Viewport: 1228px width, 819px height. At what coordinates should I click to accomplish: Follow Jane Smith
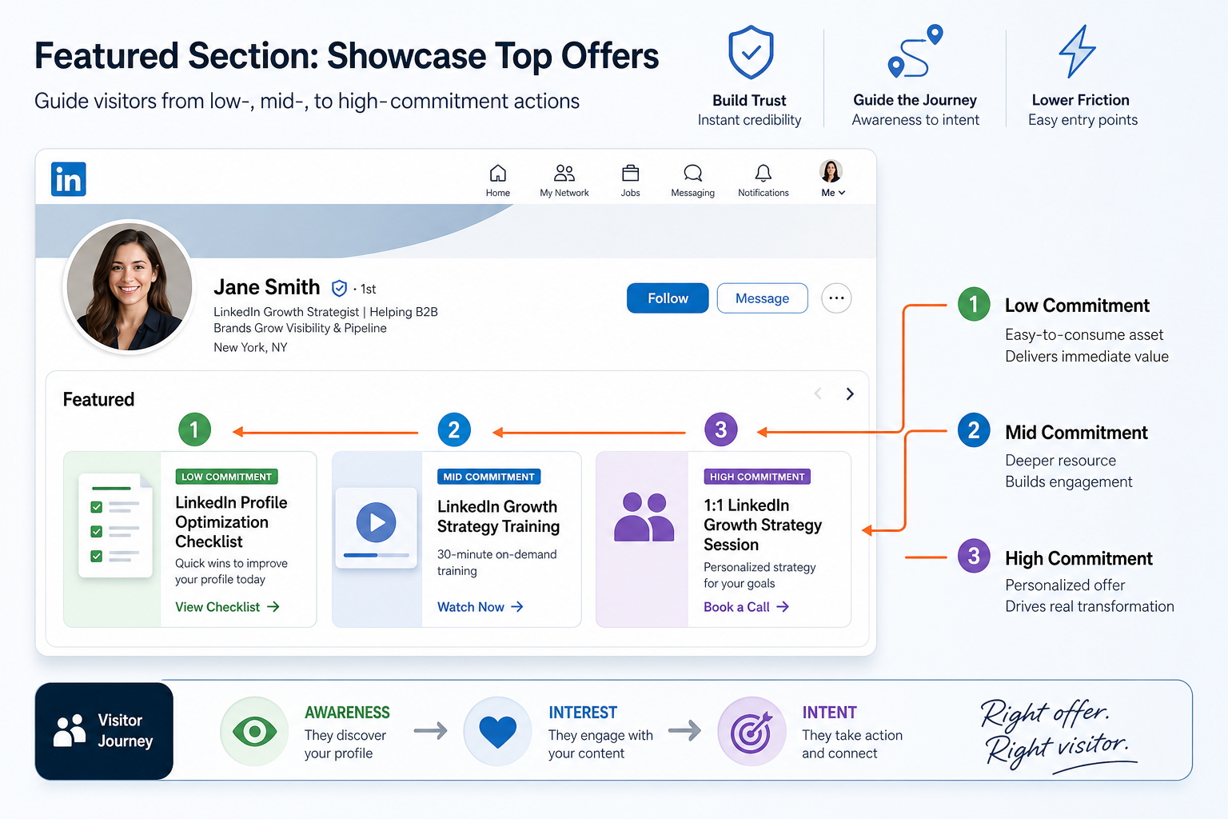[668, 298]
